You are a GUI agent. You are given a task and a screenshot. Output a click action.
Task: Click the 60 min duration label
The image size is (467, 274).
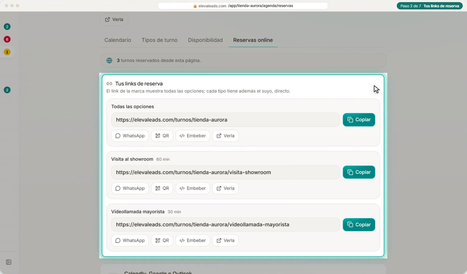[163, 159]
